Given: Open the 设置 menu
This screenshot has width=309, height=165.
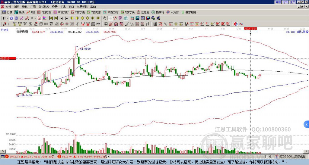Looking at the screenshot, I should point(55,7).
